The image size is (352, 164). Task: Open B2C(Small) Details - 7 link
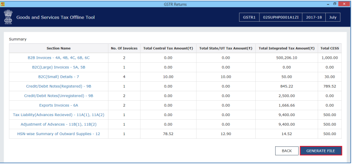(x=59, y=77)
